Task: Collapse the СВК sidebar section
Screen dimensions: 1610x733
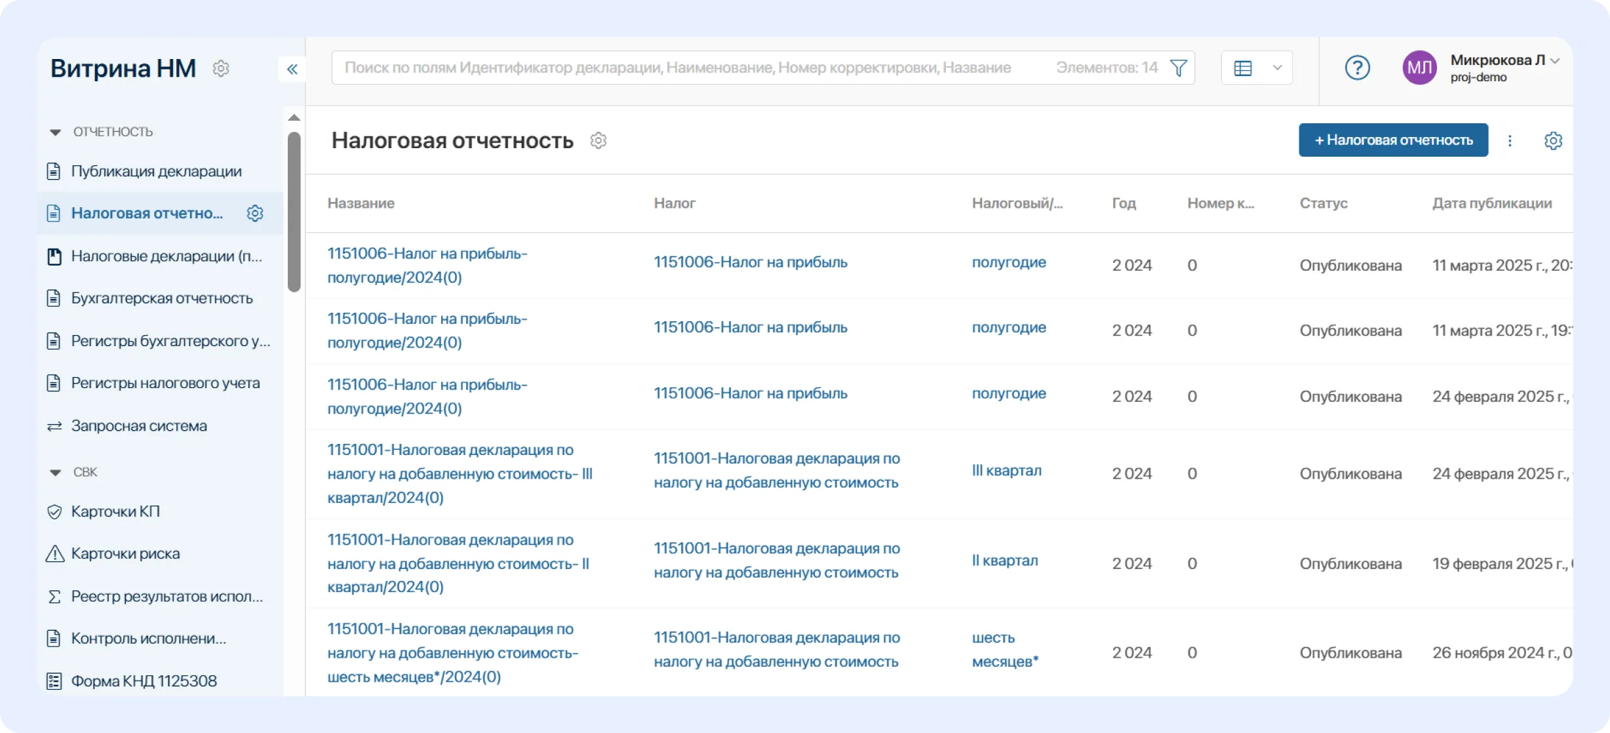Action: [x=56, y=472]
